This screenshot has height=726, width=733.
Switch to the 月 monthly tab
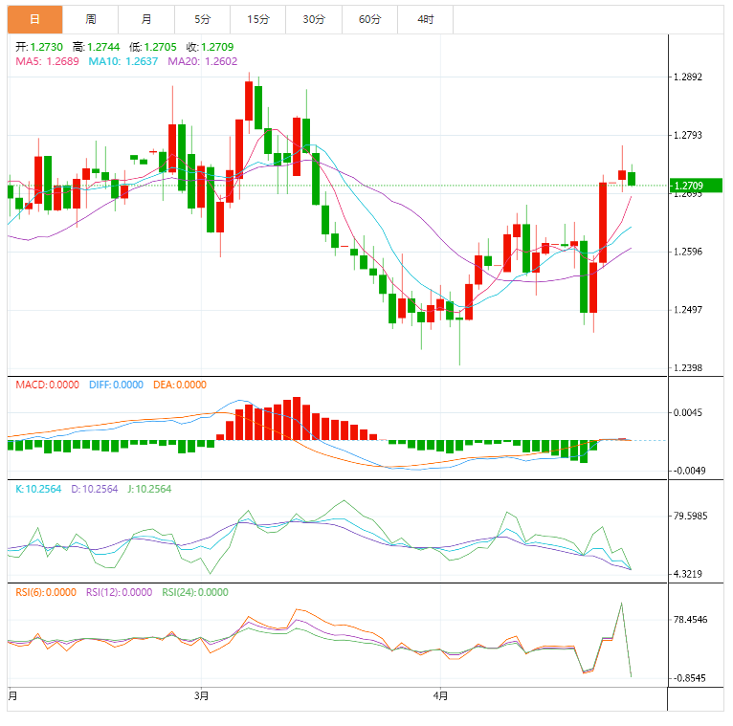[146, 19]
